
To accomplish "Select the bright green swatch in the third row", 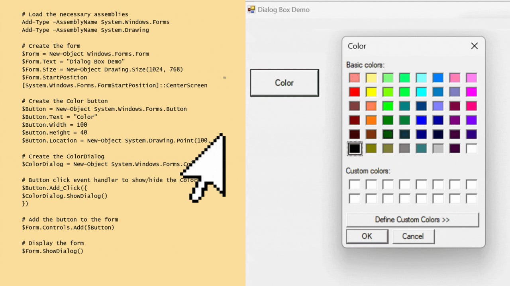I will click(388, 106).
